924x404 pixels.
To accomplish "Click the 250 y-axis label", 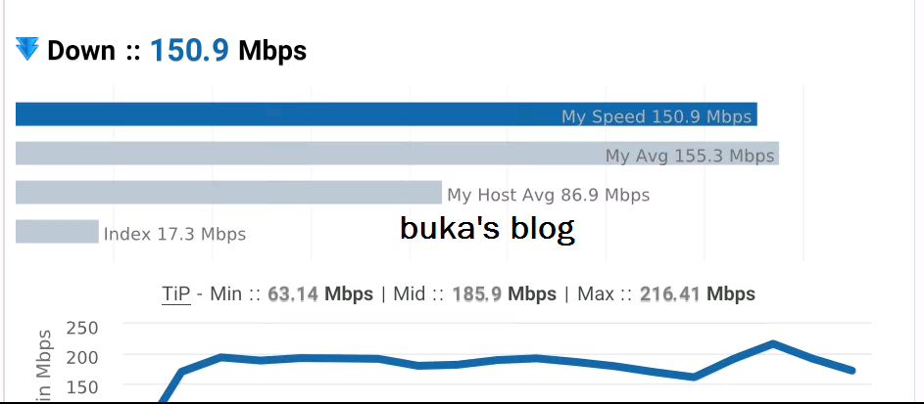I will [x=82, y=328].
